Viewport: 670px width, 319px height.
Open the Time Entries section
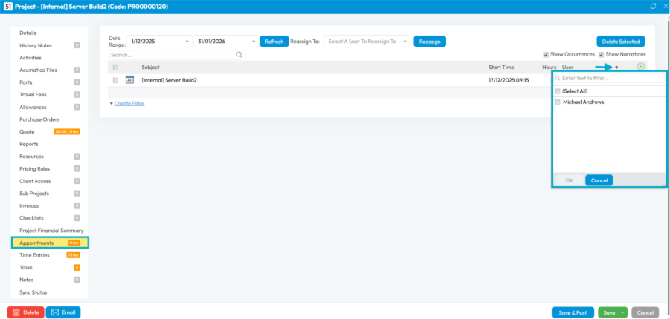33,255
